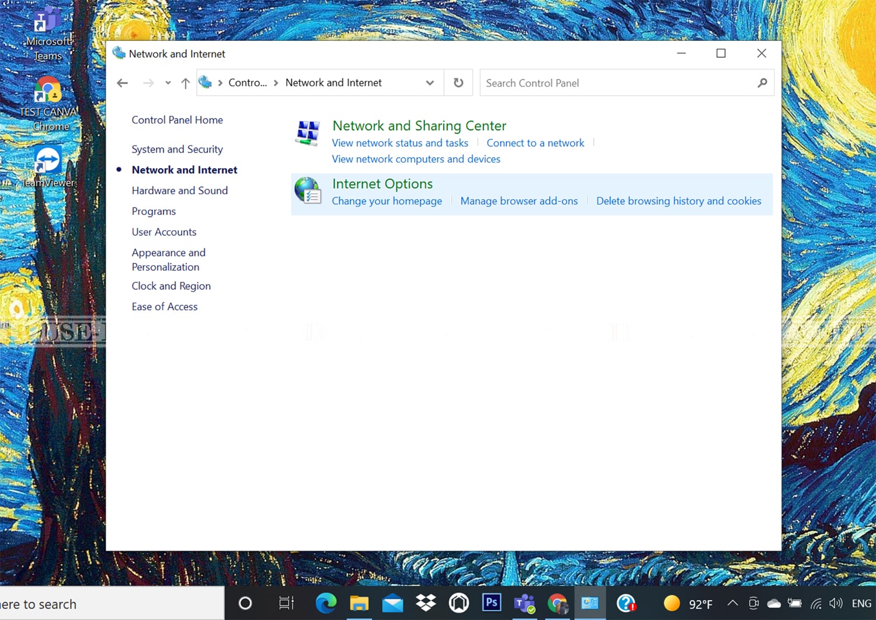Viewport: 876px width, 620px height.
Task: Click the battery tray icon
Action: coord(795,604)
